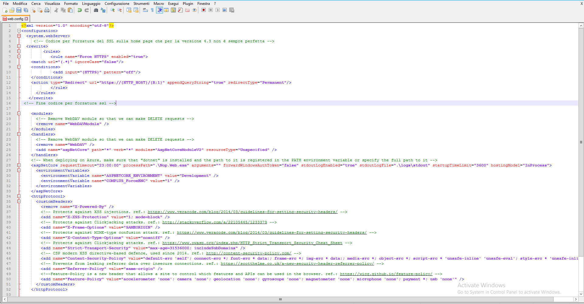Open the veracode.com link on line 37

[242, 212]
